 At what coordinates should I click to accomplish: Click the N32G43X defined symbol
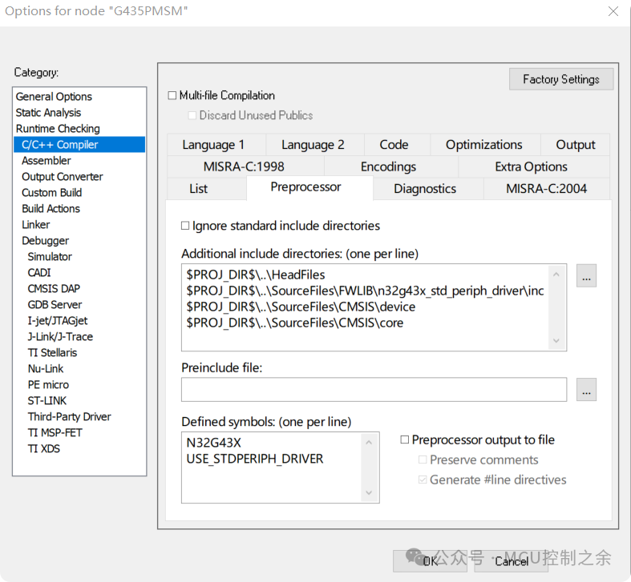click(x=214, y=443)
